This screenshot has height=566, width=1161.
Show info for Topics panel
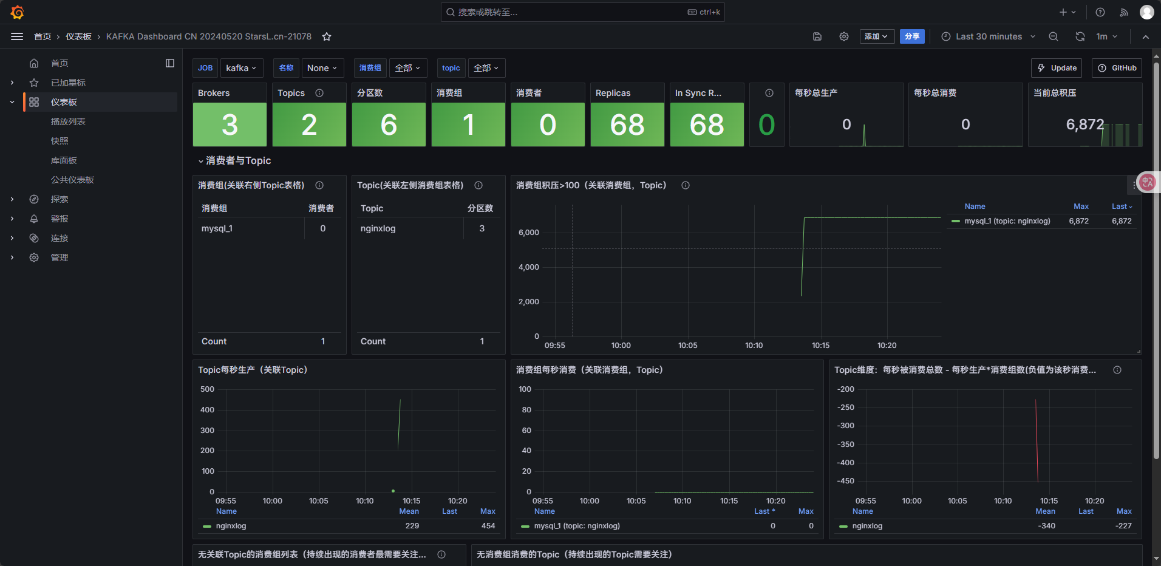(319, 93)
